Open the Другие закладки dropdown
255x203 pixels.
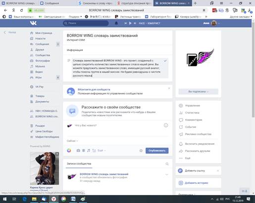click(x=241, y=17)
